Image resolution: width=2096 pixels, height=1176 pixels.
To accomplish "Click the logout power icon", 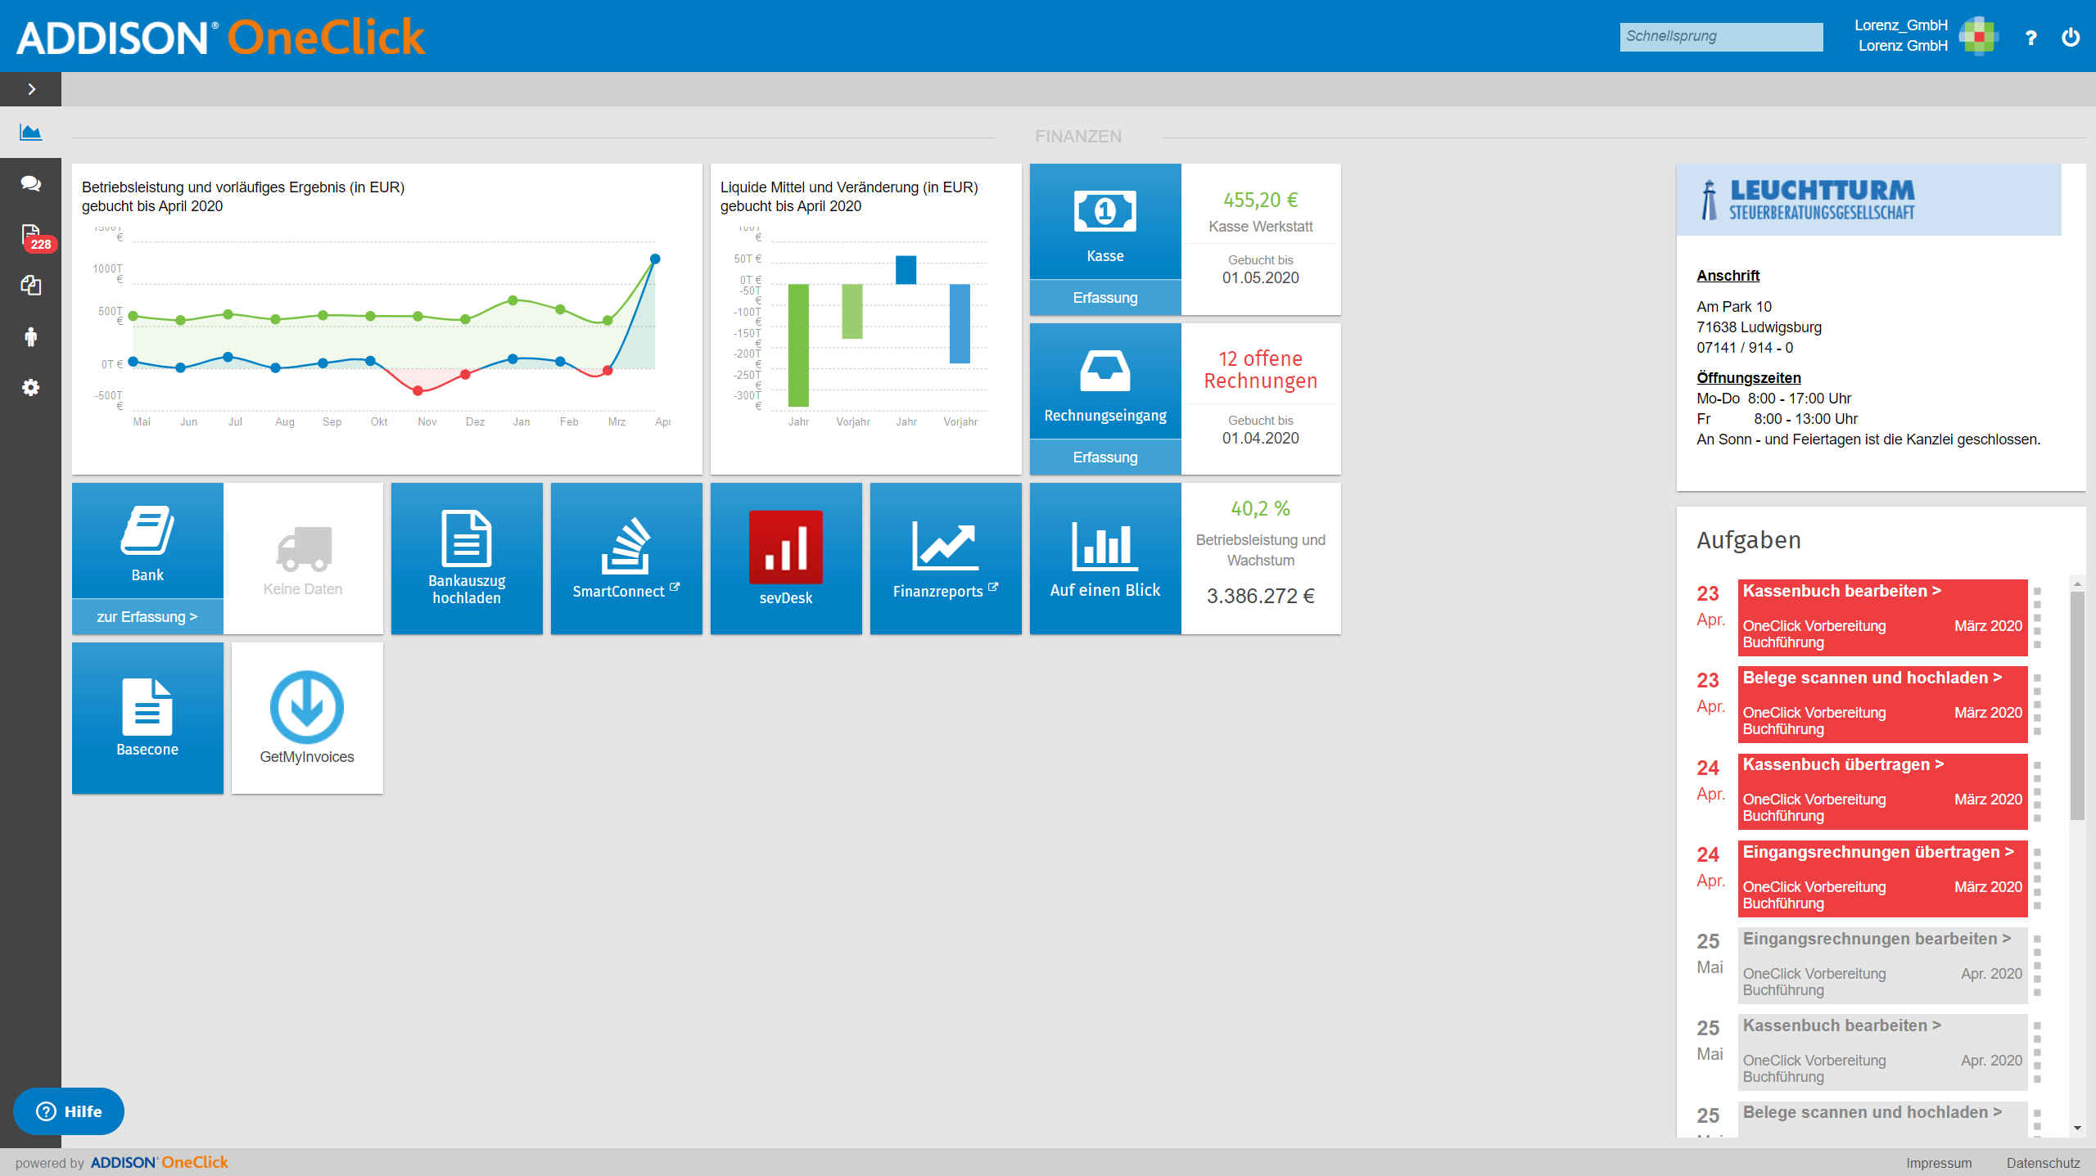I will click(x=2071, y=37).
